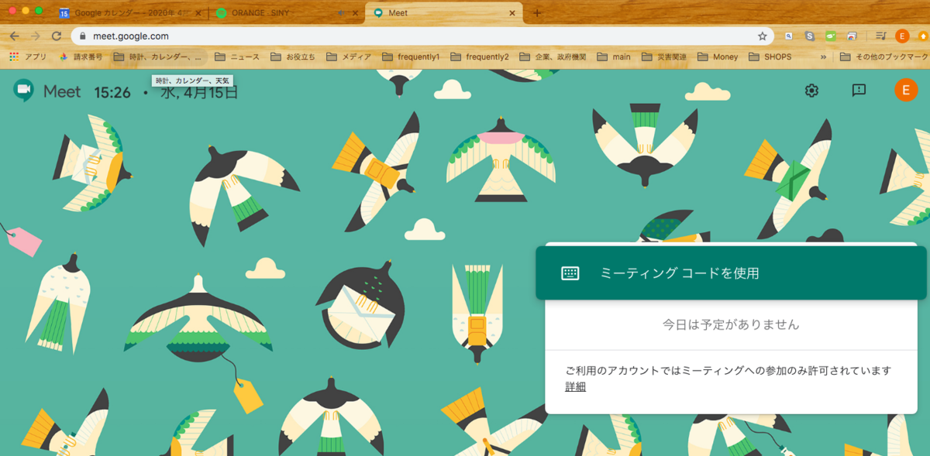The width and height of the screenshot is (930, 456).
Task: Open frequently1 bookmark folder
Action: [x=411, y=57]
